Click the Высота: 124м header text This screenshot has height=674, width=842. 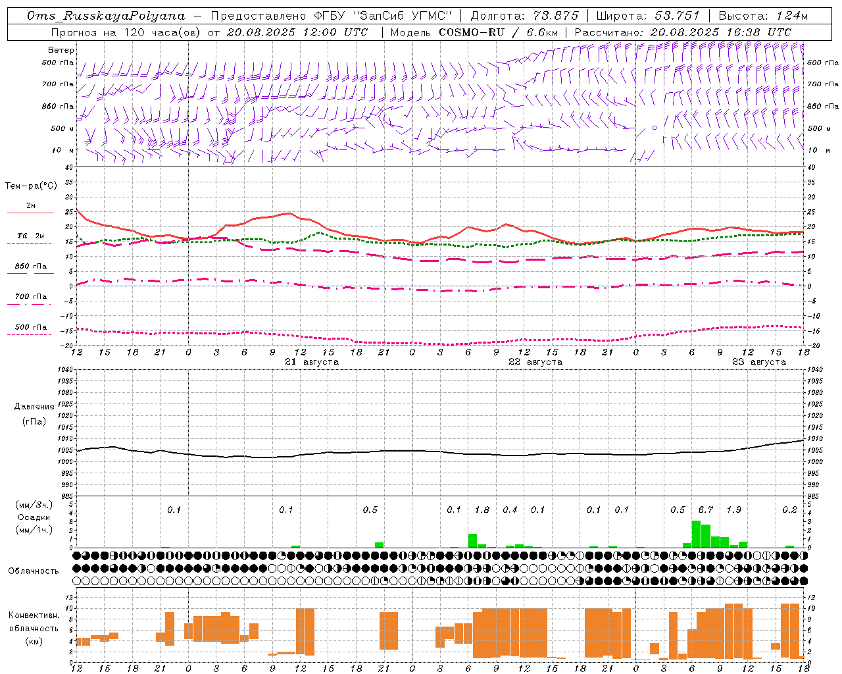(763, 16)
